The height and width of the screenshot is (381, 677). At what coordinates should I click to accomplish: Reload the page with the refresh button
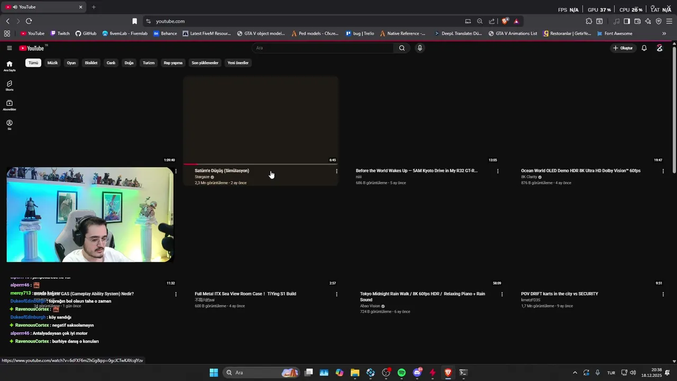[x=29, y=21]
